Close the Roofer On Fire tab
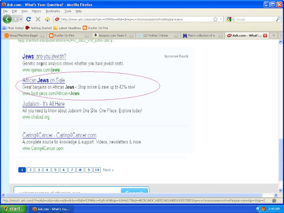 87,35
